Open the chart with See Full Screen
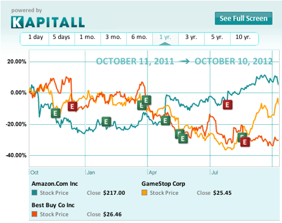Image resolution: width=282 pixels, height=223 pixels. [243, 18]
